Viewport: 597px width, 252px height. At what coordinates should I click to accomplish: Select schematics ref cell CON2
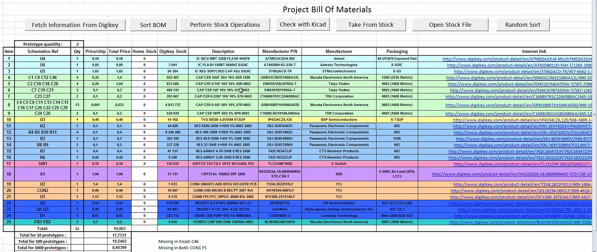click(43, 190)
